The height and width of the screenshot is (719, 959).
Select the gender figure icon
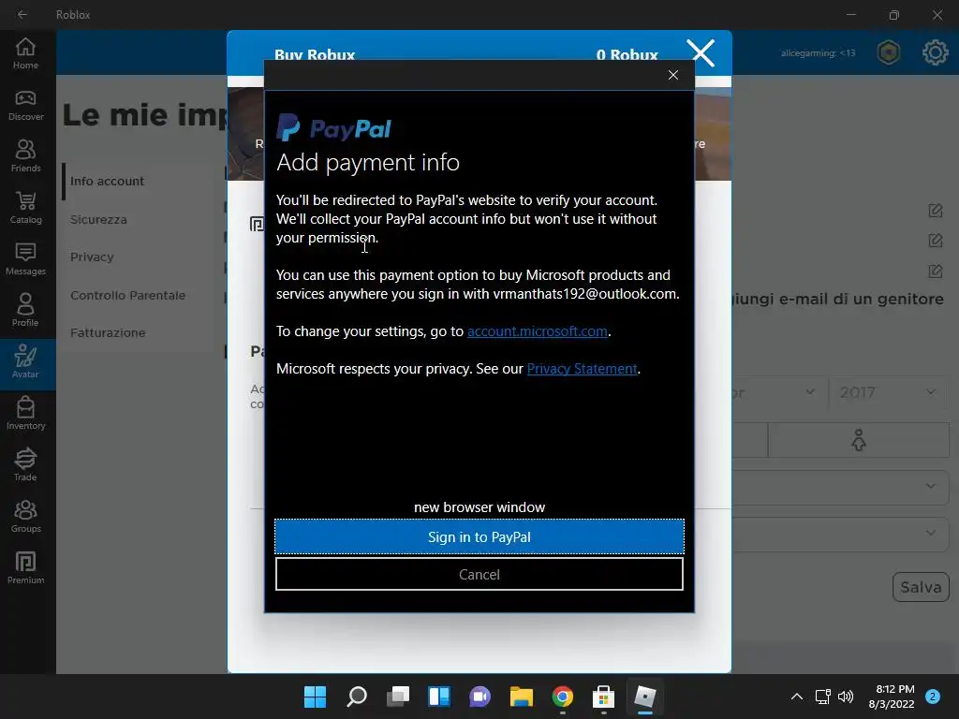(x=859, y=440)
